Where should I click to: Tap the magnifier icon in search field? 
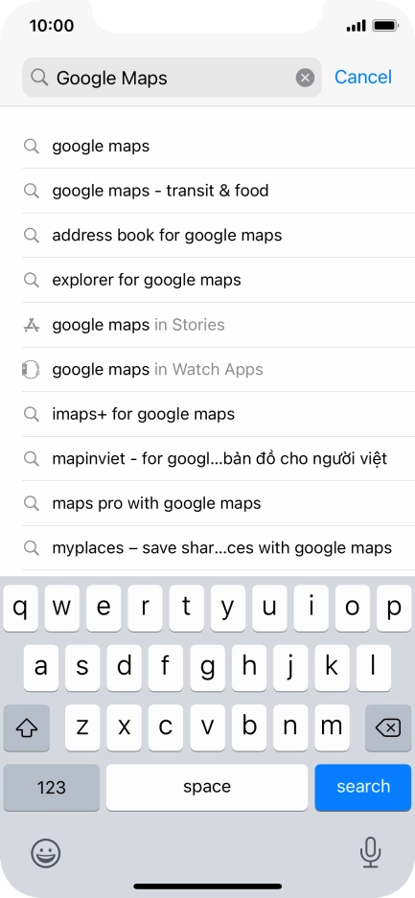click(39, 78)
